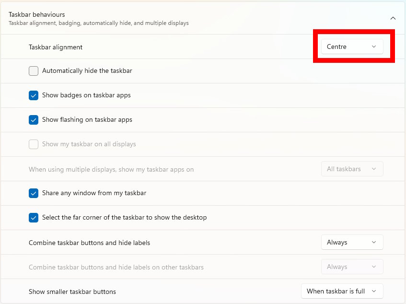Open the All taskbars dropdown
The height and width of the screenshot is (304, 406).
click(352, 169)
